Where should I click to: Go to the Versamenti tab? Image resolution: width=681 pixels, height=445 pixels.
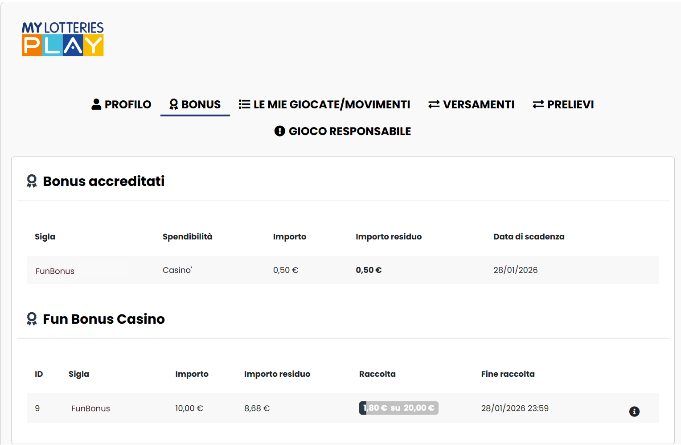pyautogui.click(x=471, y=104)
